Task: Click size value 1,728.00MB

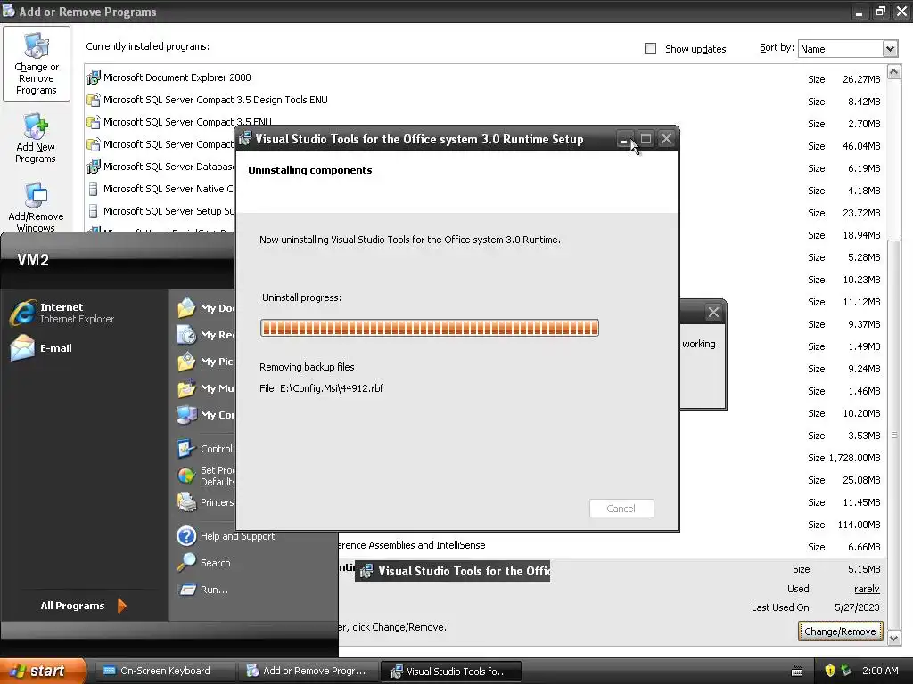Action: tap(854, 458)
